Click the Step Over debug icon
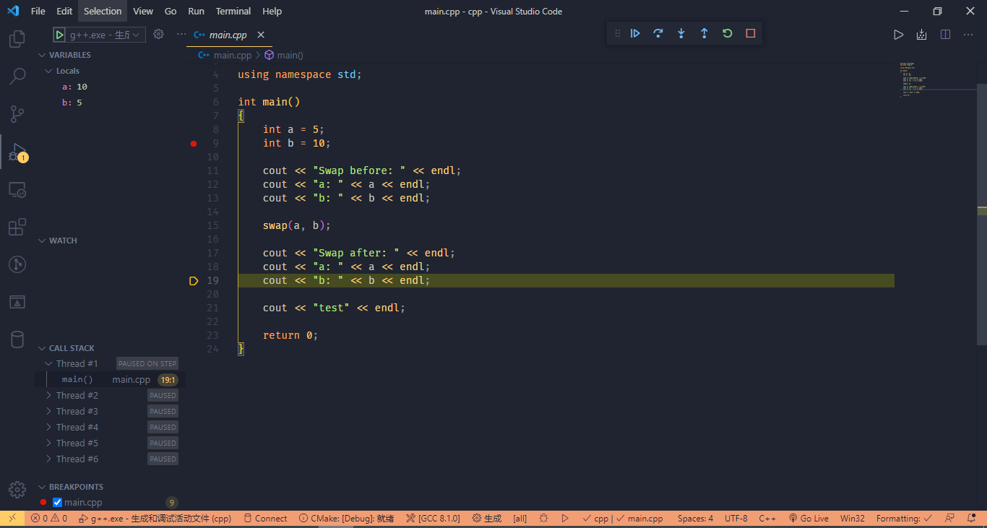Image resolution: width=987 pixels, height=528 pixels. [x=658, y=33]
